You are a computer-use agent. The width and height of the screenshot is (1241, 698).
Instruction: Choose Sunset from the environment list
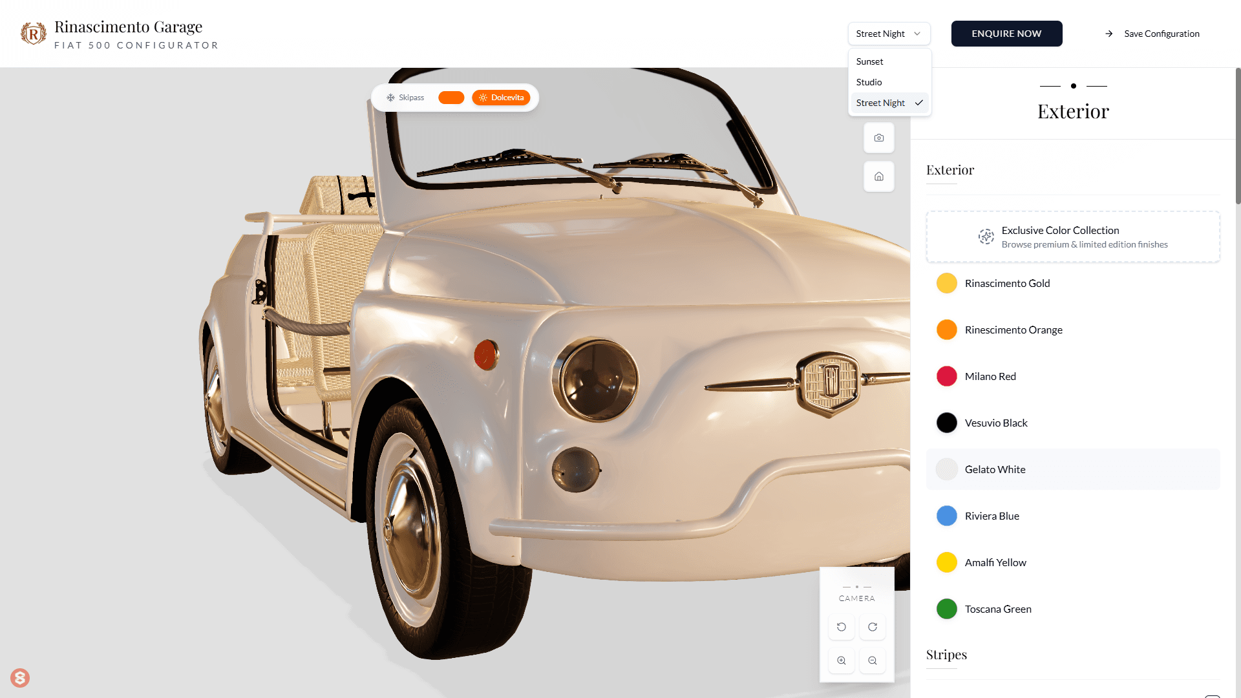870,61
